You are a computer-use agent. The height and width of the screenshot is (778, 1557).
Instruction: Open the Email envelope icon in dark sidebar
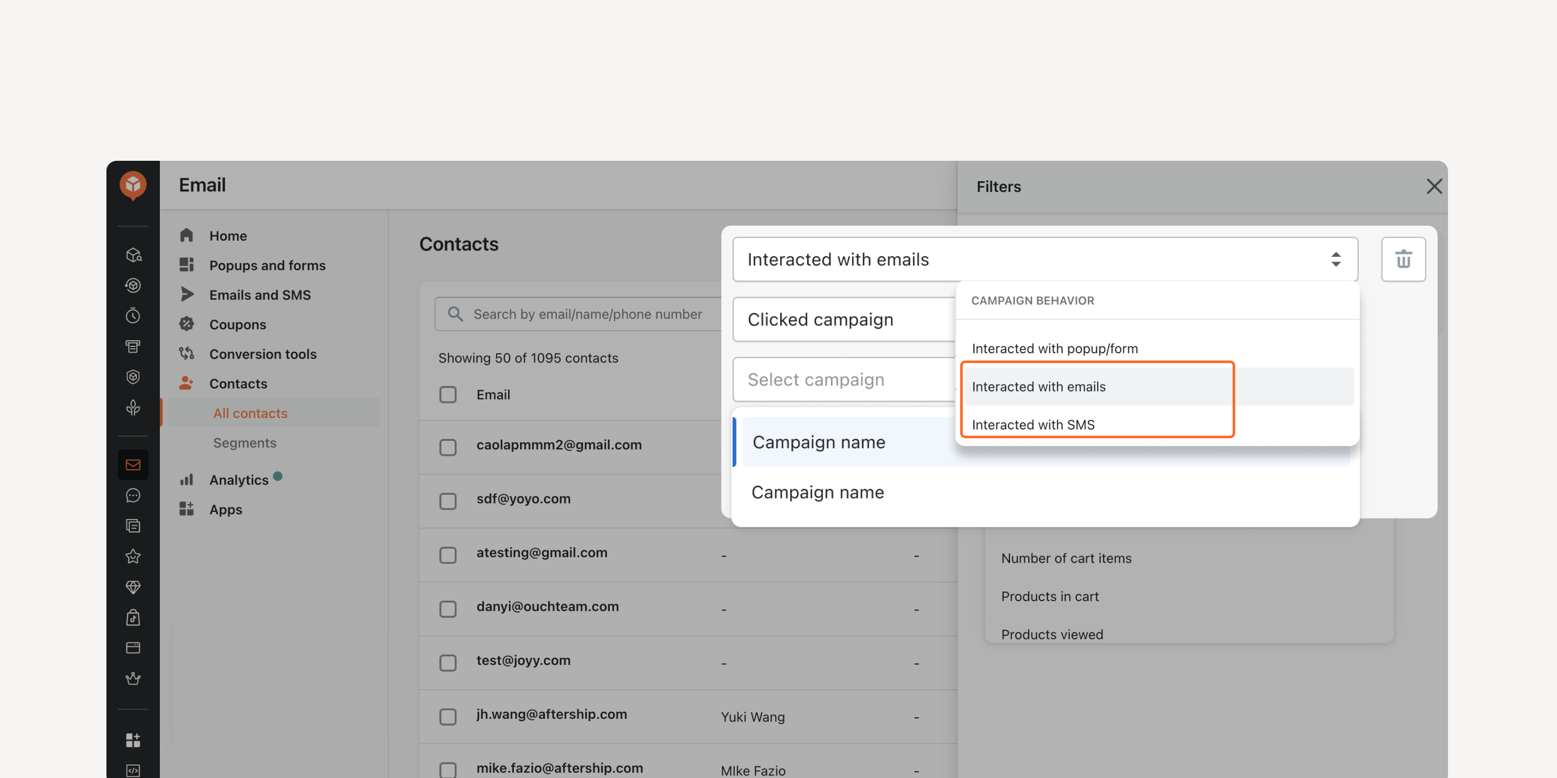[x=133, y=465]
